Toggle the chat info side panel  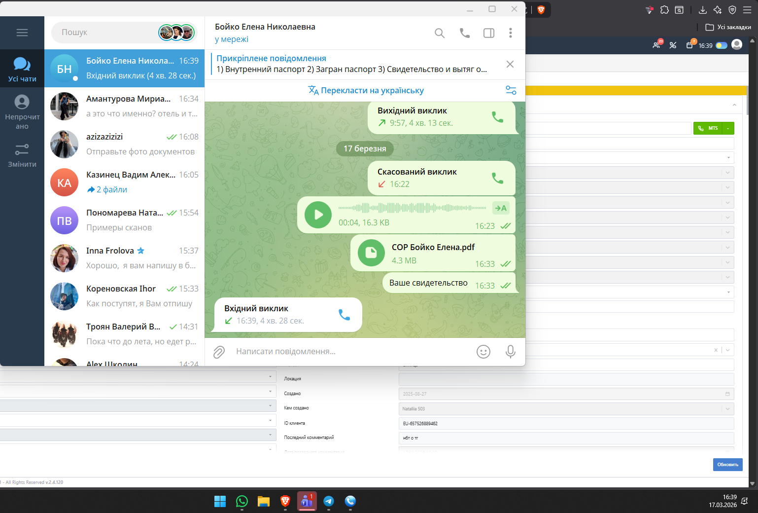(x=489, y=33)
